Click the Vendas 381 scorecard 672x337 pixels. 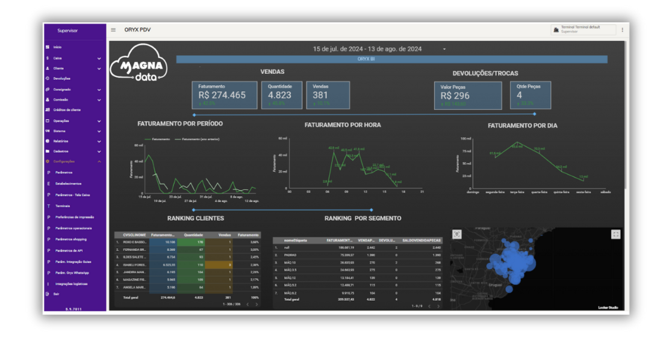tap(328, 95)
